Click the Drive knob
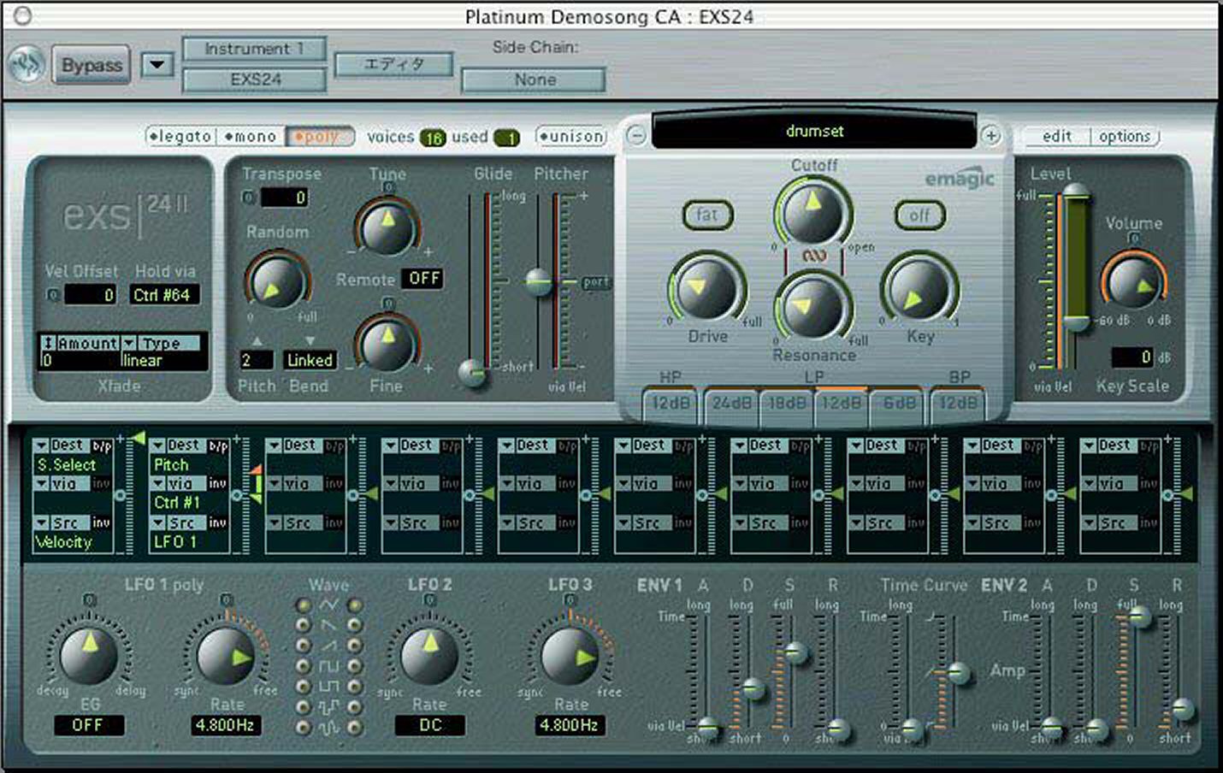The height and width of the screenshot is (773, 1223). pyautogui.click(x=707, y=289)
